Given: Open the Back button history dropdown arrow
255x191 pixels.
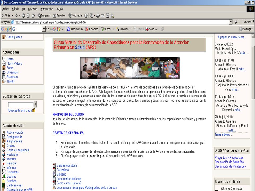Looking at the screenshot, I should pyautogui.click(x=12, y=16).
